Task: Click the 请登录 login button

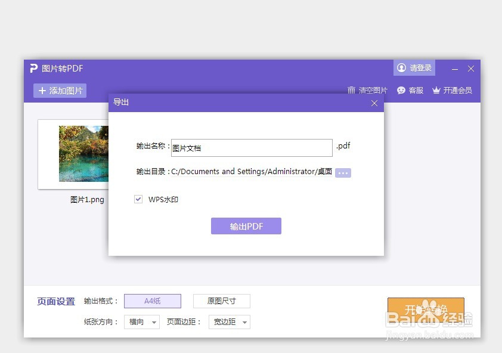Action: 414,68
